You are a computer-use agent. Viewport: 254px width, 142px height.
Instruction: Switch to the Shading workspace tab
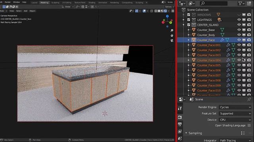pos(92,3)
